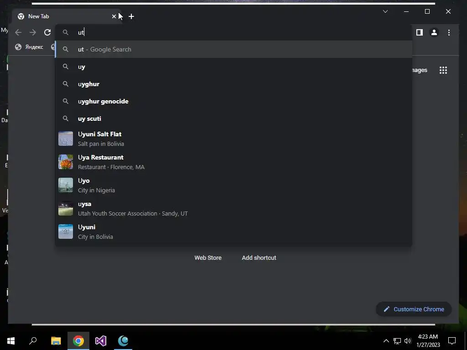The height and width of the screenshot is (350, 467).
Task: Close the New Tab tab
Action: (x=114, y=16)
